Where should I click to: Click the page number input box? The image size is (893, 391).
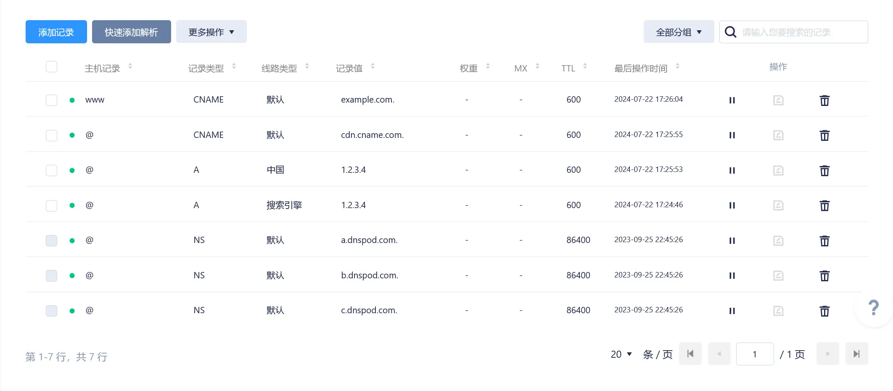click(x=755, y=354)
